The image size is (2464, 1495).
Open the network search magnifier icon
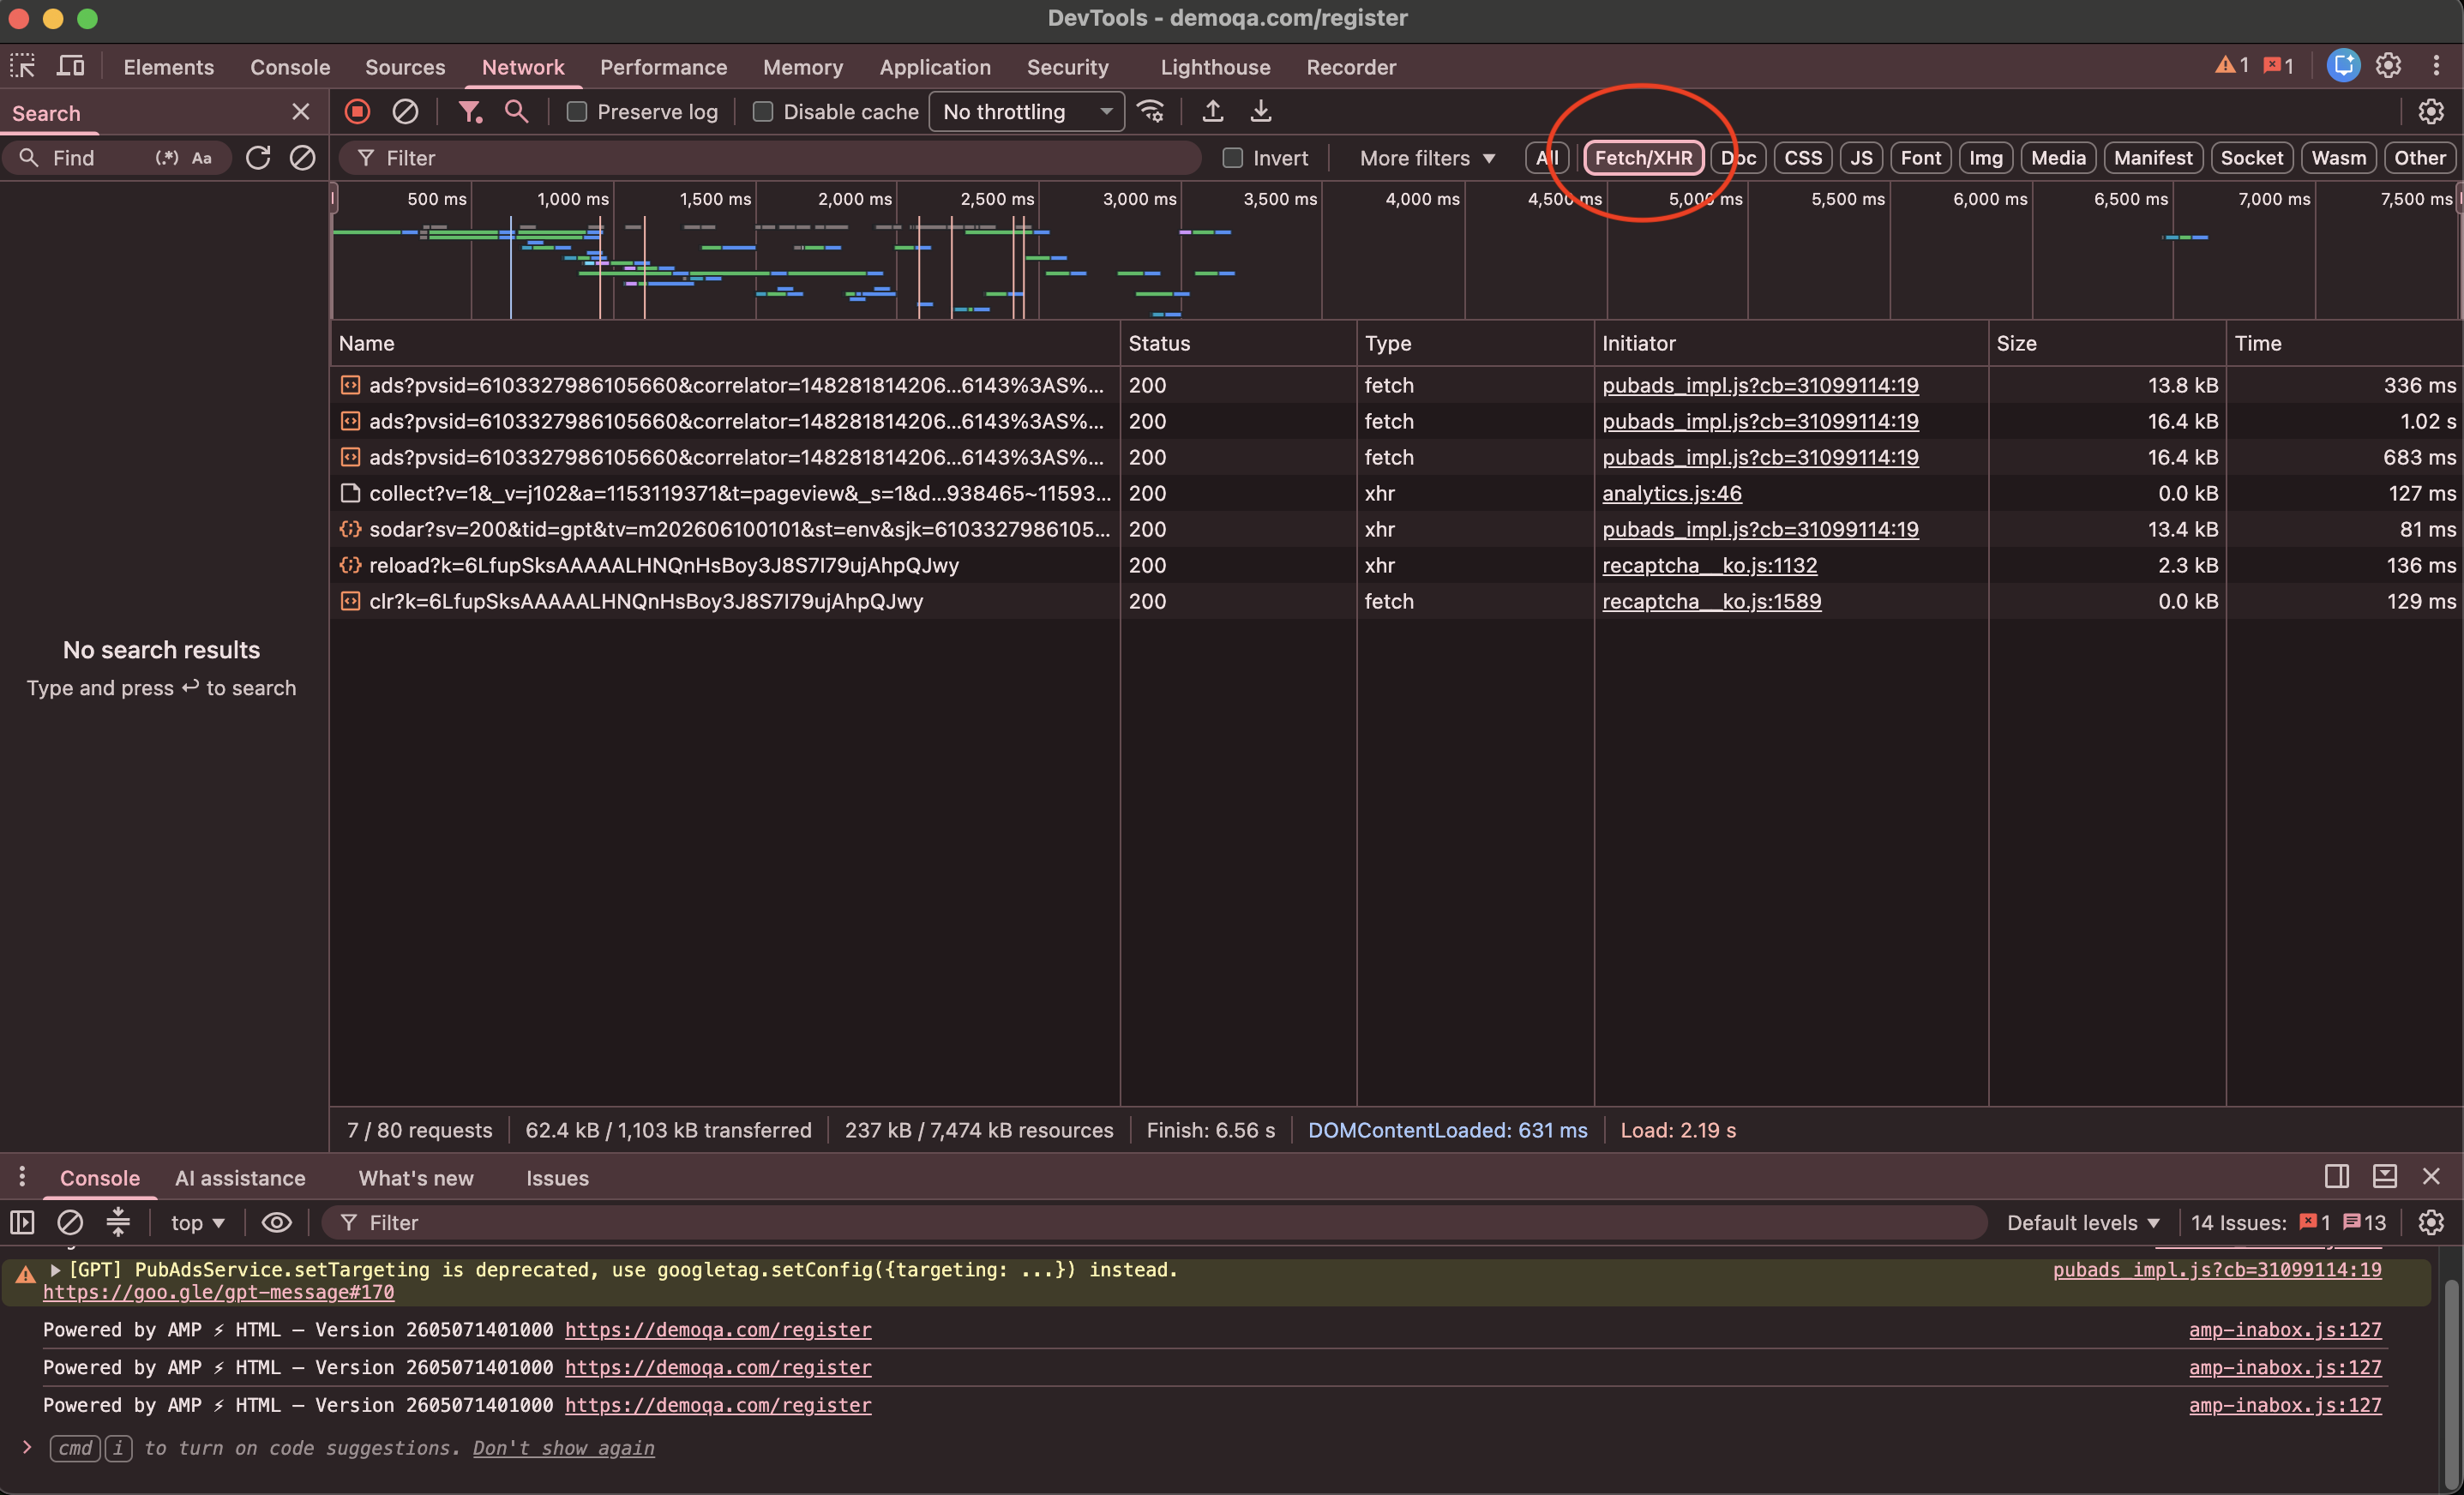516,111
